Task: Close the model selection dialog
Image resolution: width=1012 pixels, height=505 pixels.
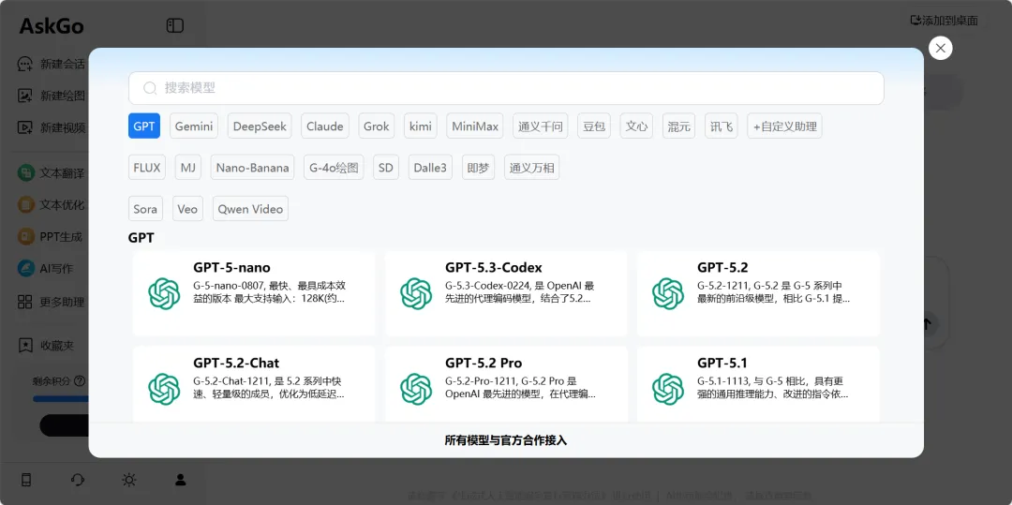Action: click(x=941, y=48)
